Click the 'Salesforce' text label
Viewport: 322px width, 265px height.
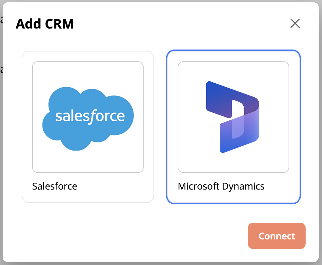tap(55, 186)
